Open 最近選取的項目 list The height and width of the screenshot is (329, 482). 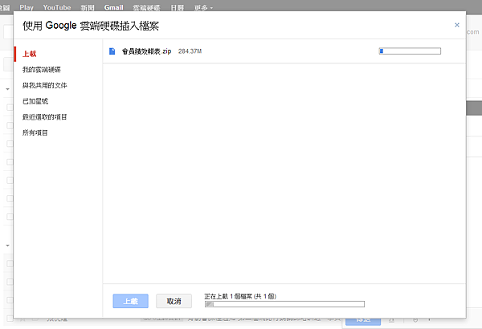pos(44,116)
